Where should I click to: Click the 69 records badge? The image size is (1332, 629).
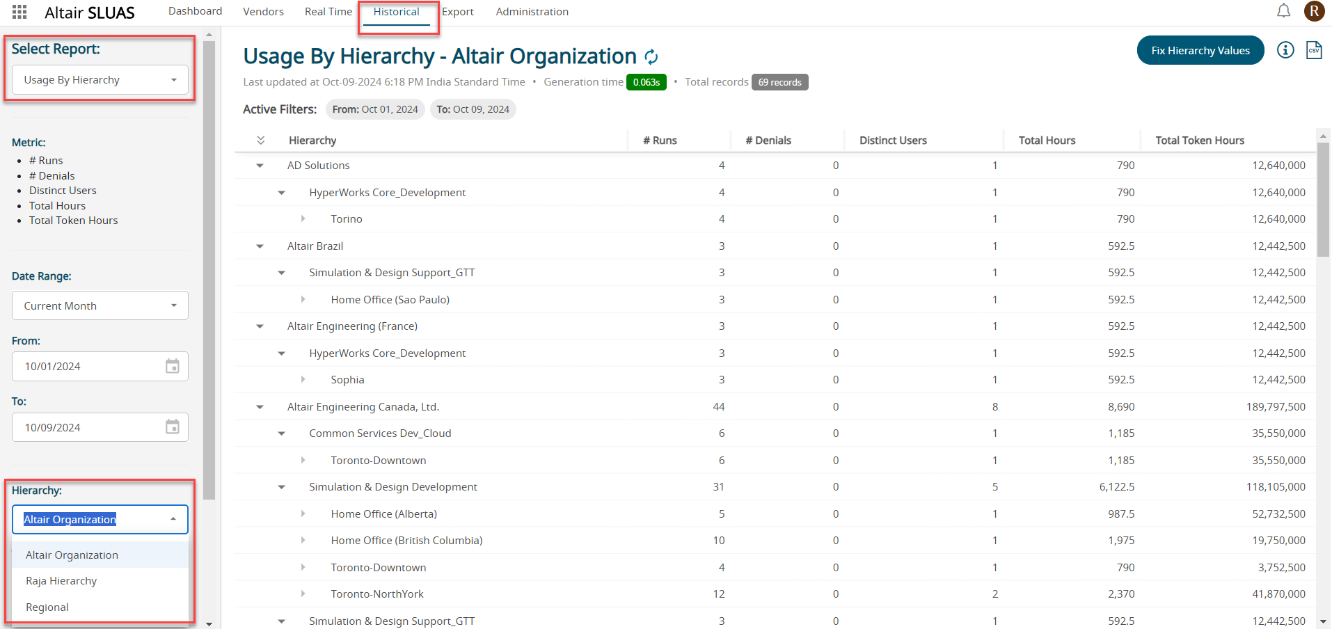[779, 82]
